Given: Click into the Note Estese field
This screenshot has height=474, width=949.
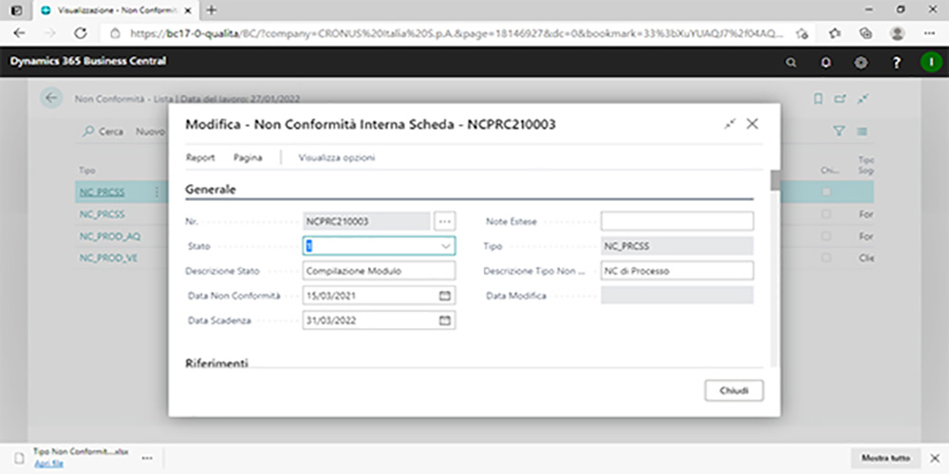Looking at the screenshot, I should click(677, 221).
